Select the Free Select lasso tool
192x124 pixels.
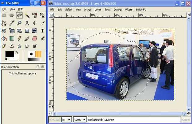19,15
